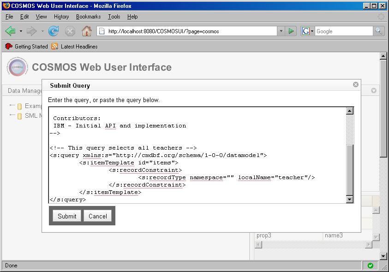389x272 pixels.
Task: Click the COSMOS Web User Interface heading
Action: [x=102, y=67]
